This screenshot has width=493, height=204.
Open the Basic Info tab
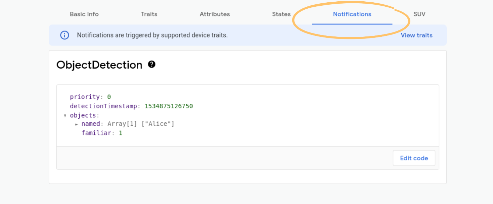(x=84, y=14)
